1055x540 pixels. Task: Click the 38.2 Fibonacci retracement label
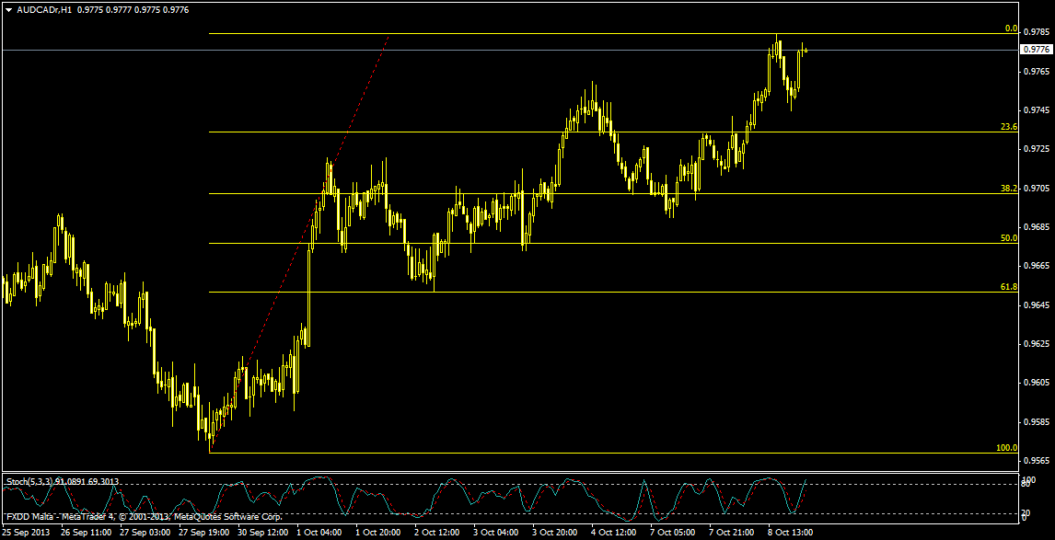[1009, 189]
